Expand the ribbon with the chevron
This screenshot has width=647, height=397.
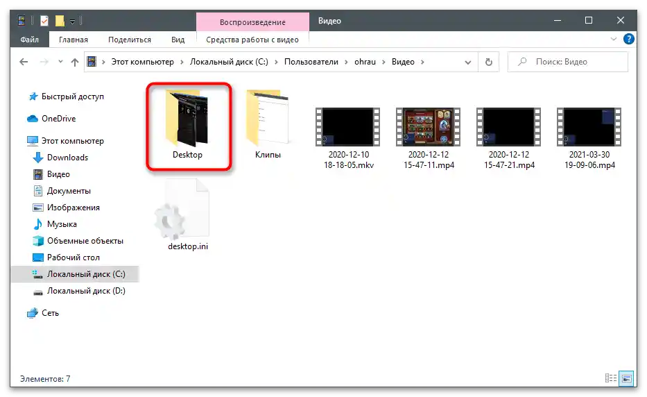(x=613, y=40)
